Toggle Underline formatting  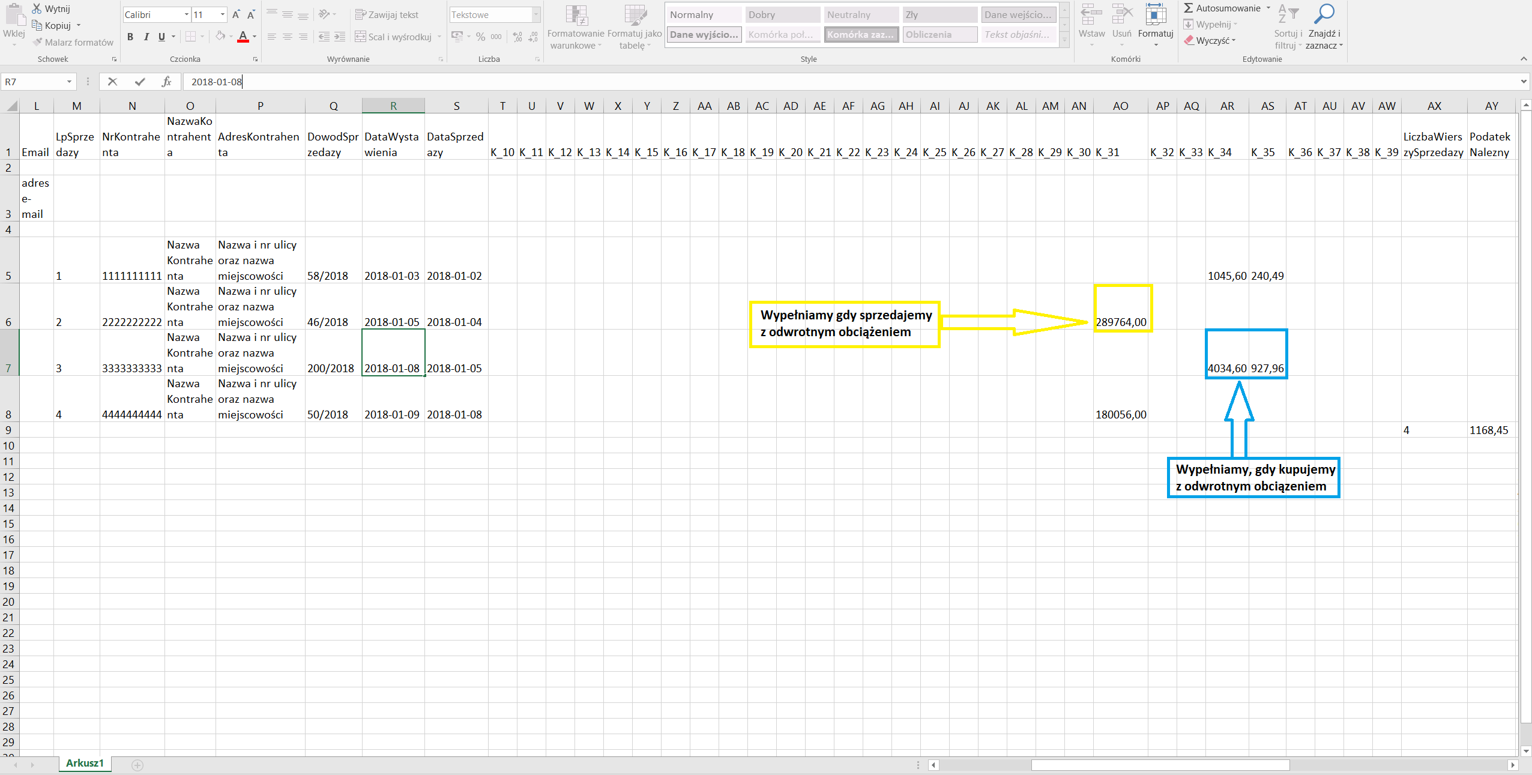[161, 37]
